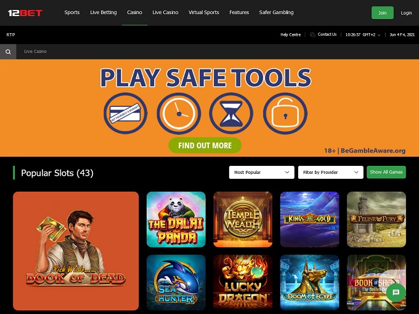Go to the Virtual Sports menu
This screenshot has height=314, width=419.
pyautogui.click(x=203, y=12)
